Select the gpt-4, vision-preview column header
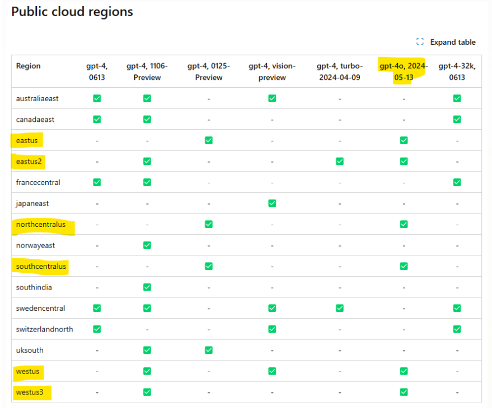The image size is (492, 408). click(x=272, y=72)
